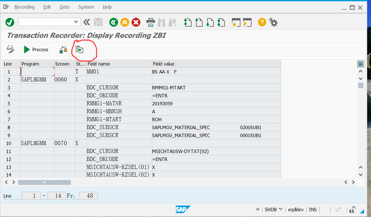Image resolution: width=371 pixels, height=217 pixels.
Task: Click the horizontal scrollbar below the table
Action: (x=44, y=182)
